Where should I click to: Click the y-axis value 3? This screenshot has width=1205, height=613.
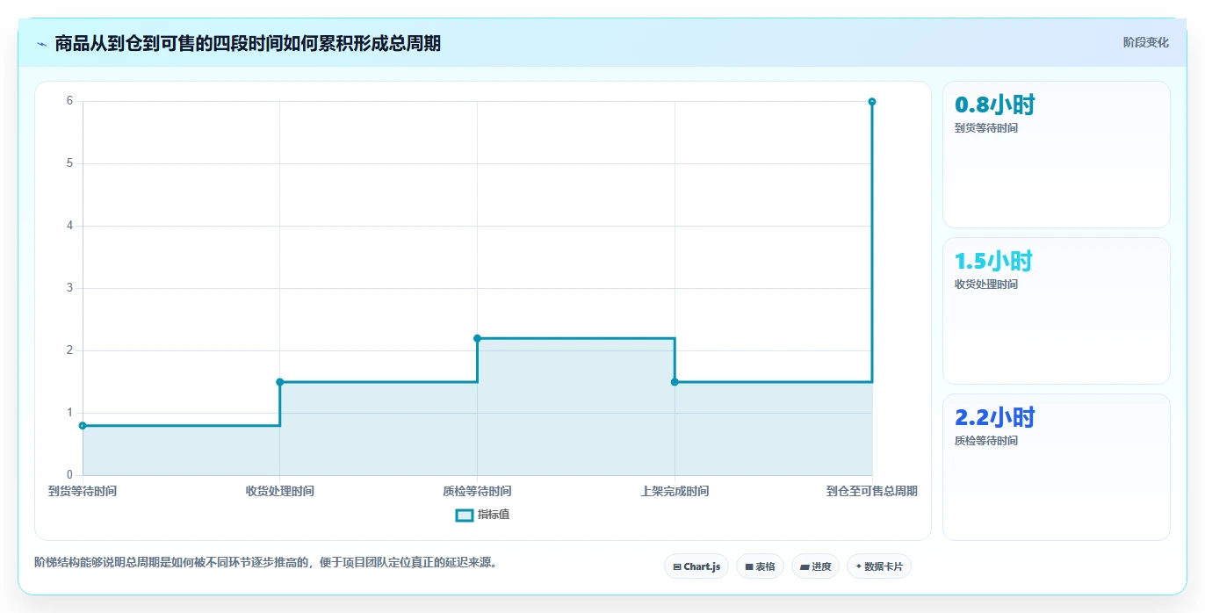tap(69, 288)
